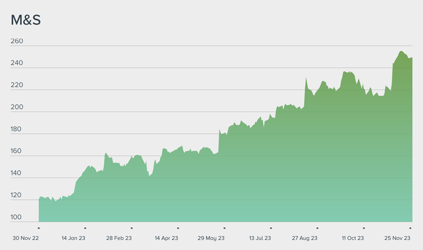Click the M&S chart title
The height and width of the screenshot is (250, 423).
pos(26,20)
